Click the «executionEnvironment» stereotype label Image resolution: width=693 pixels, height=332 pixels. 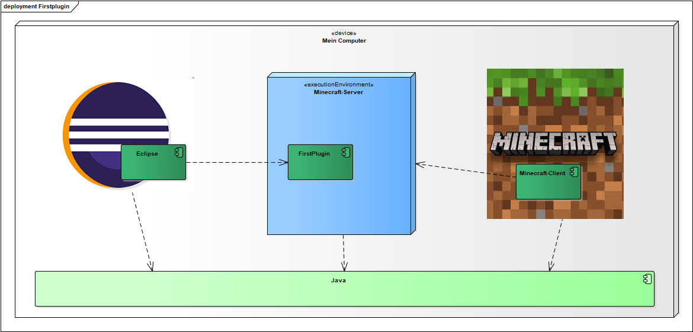(338, 85)
